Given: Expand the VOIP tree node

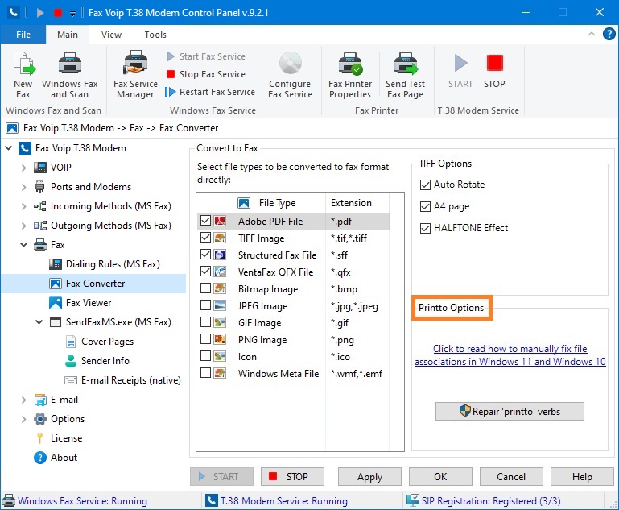Looking at the screenshot, I should tap(23, 168).
